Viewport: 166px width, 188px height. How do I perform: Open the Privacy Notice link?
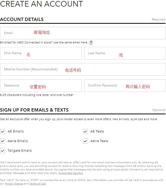tap(14, 184)
